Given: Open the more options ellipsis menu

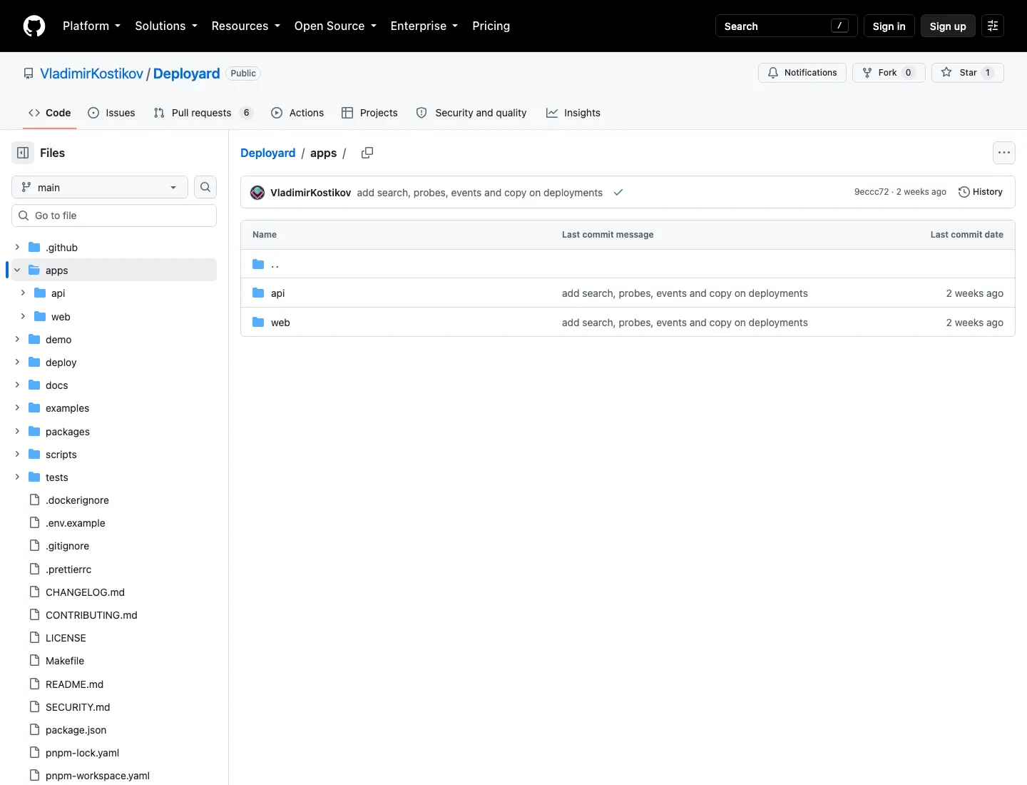Looking at the screenshot, I should point(1004,153).
